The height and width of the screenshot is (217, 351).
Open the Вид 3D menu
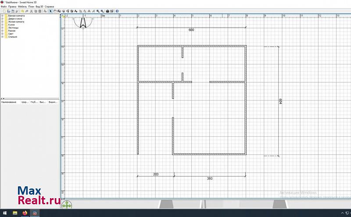[x=39, y=7]
